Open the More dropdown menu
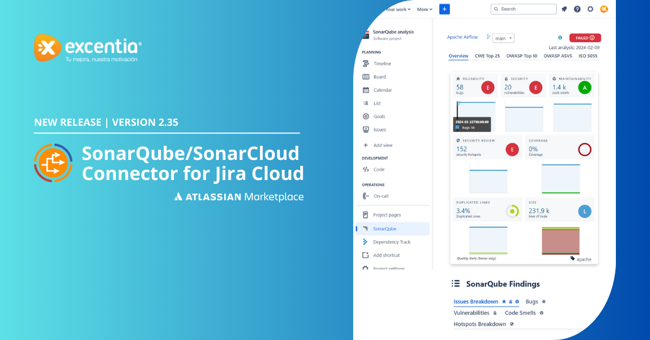The height and width of the screenshot is (340, 650). tap(424, 9)
